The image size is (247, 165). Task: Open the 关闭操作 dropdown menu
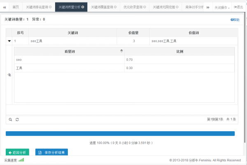click(222, 7)
